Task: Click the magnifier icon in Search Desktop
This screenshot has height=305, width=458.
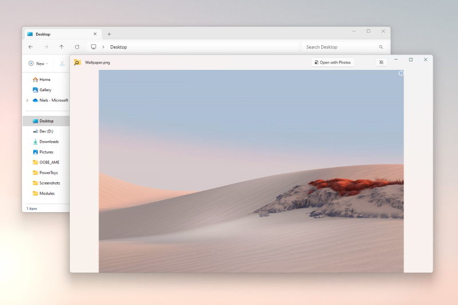Action: [x=381, y=47]
